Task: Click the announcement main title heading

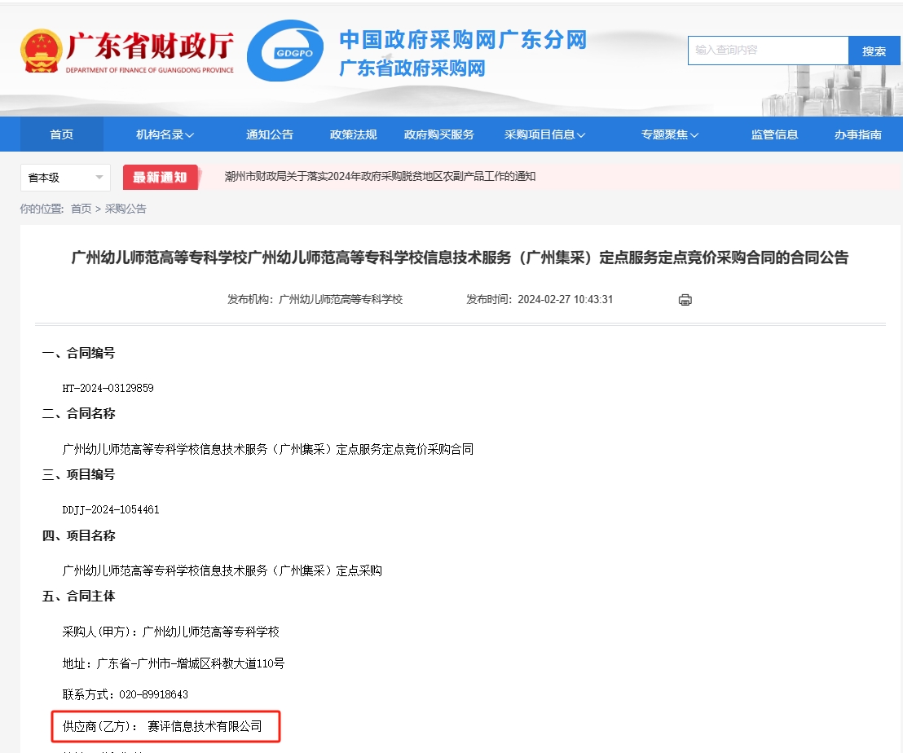Action: click(x=460, y=258)
